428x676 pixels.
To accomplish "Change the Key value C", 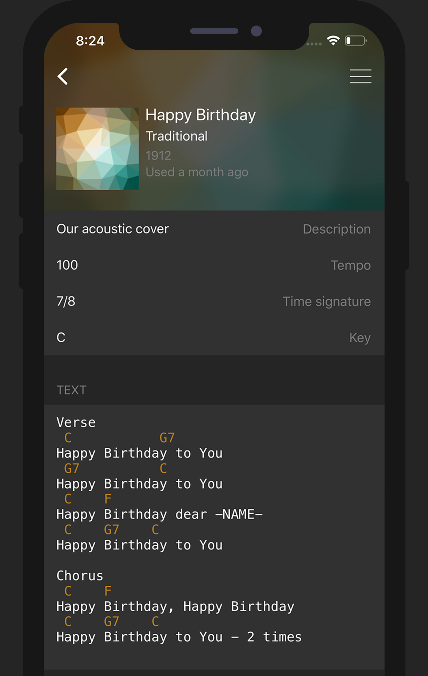I will click(x=214, y=337).
